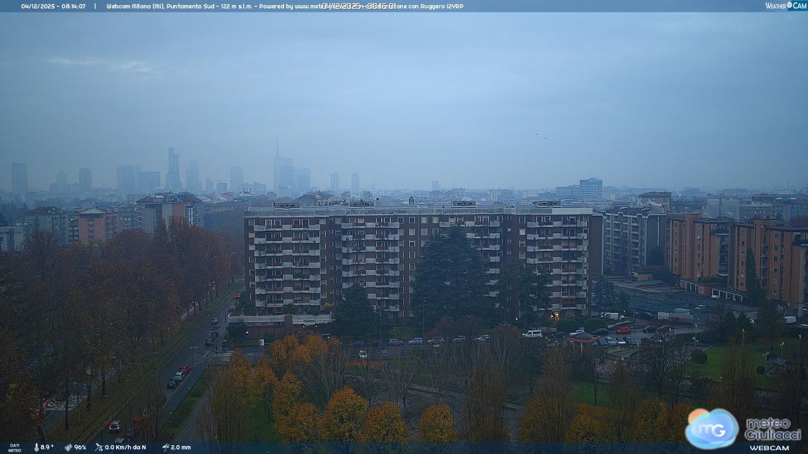This screenshot has width=808, height=454.
Task: Click the humidity droplets icon
Action: 68,447
